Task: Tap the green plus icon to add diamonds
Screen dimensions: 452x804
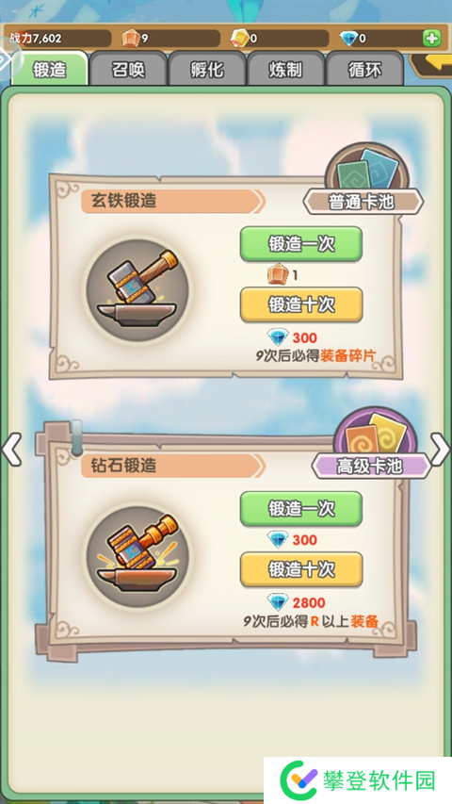Action: click(431, 38)
